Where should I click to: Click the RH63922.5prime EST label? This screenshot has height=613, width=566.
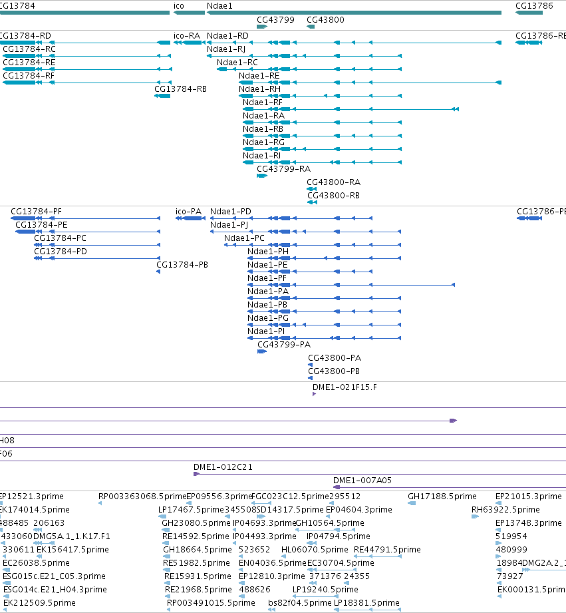(x=506, y=509)
